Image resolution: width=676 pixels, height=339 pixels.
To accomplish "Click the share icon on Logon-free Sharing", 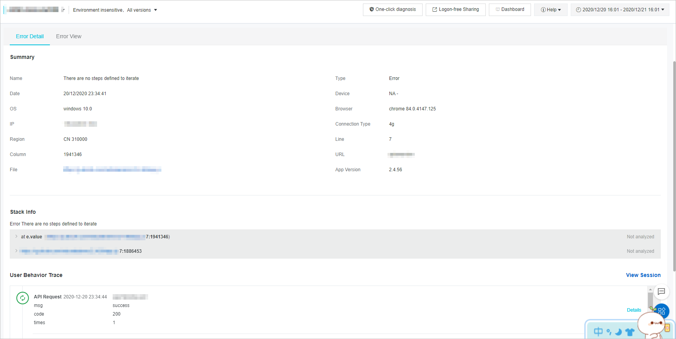I will click(435, 10).
